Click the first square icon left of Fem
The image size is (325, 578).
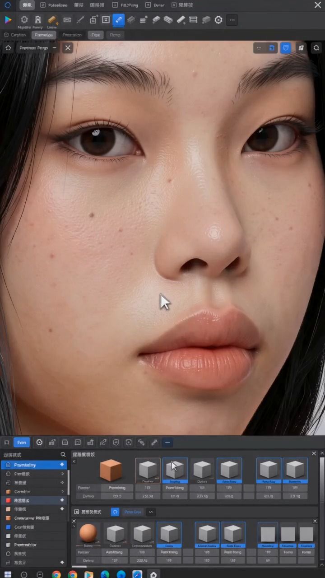pyautogui.click(x=7, y=443)
